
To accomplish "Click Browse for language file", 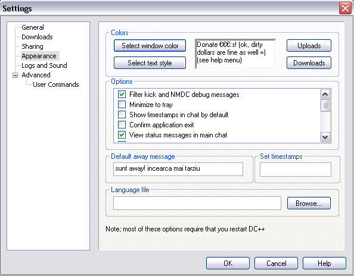I will tap(309, 203).
